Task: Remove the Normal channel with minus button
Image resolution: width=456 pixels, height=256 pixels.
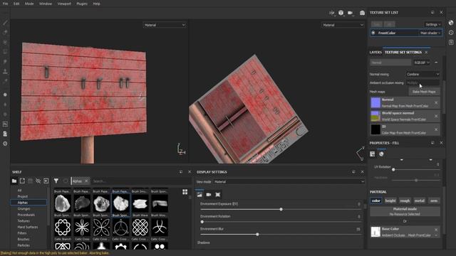Action: [436, 63]
